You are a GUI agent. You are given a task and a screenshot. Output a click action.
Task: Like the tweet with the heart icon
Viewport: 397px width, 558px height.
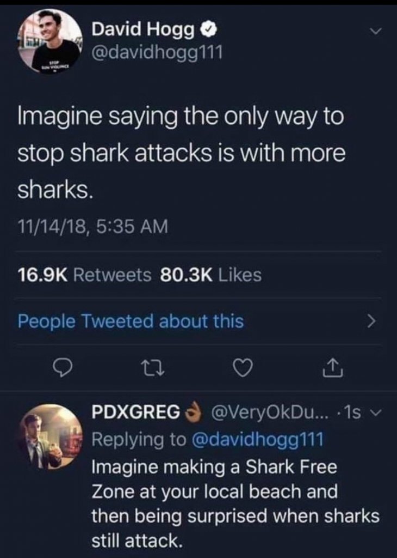244,368
